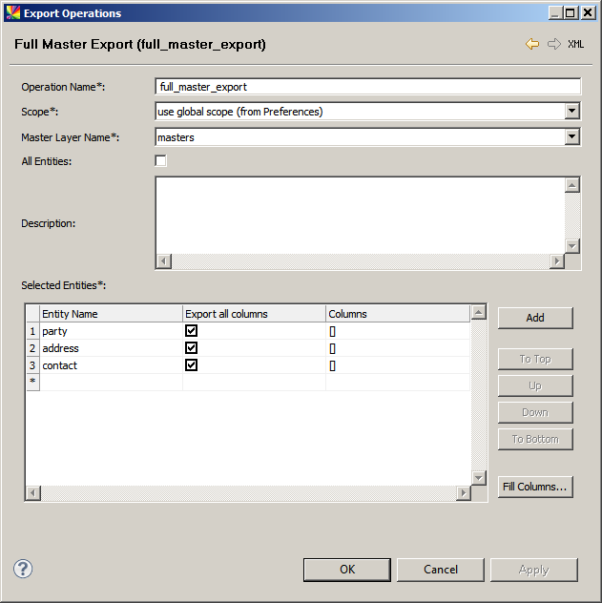Expand the Scope dropdown
This screenshot has width=602, height=603.
click(x=571, y=112)
